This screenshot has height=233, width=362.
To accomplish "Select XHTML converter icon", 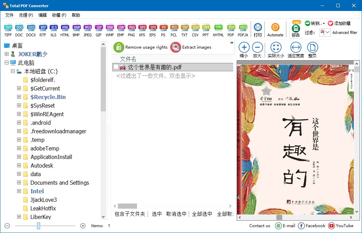I will coord(218,30).
